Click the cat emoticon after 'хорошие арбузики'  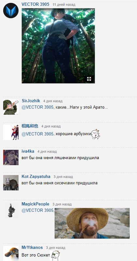[x=96, y=134]
